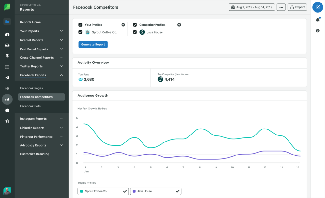325x198 pixels.
Task: Toggle the Your Profiles checkbox off
Action: 81,25
